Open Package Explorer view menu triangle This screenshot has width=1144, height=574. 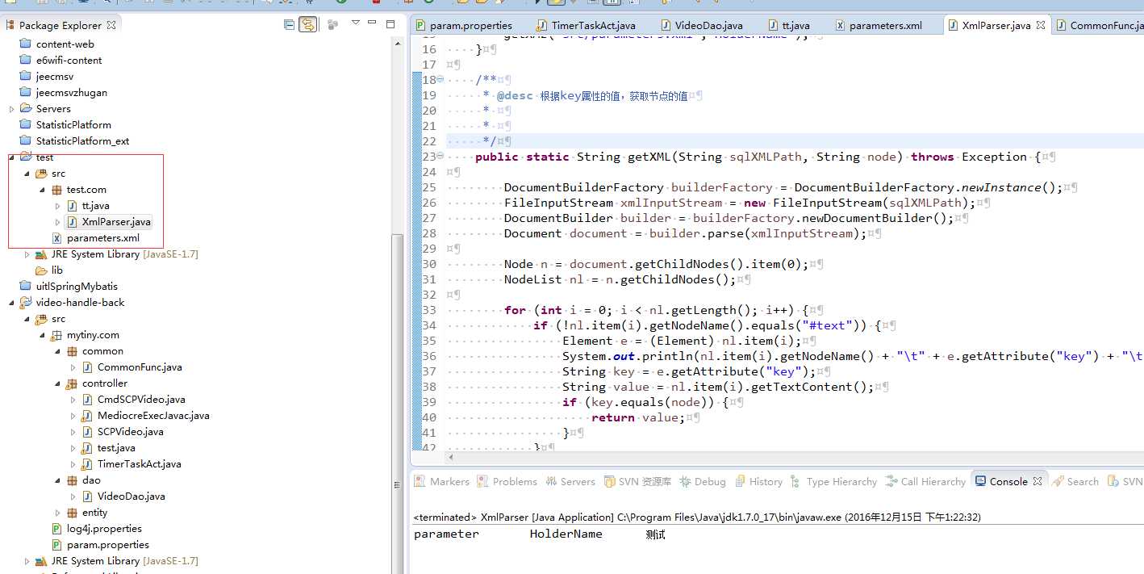click(x=356, y=23)
